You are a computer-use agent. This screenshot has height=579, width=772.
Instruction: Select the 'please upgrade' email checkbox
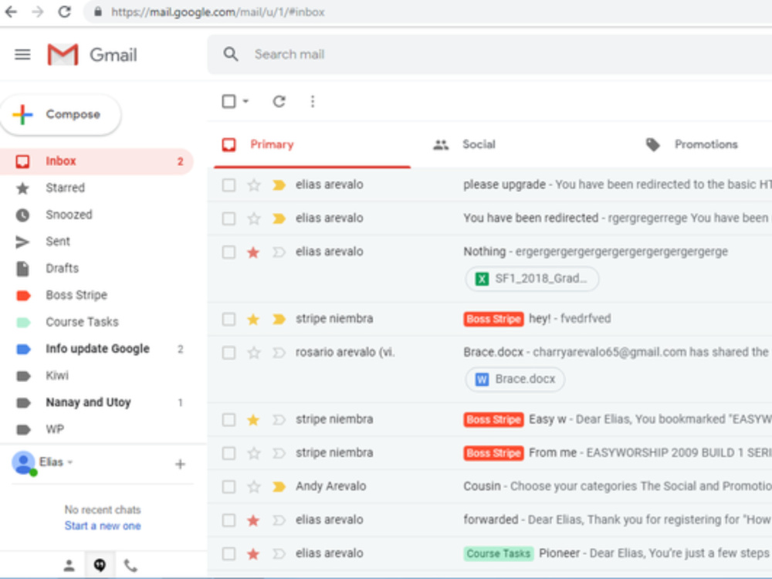(x=229, y=185)
